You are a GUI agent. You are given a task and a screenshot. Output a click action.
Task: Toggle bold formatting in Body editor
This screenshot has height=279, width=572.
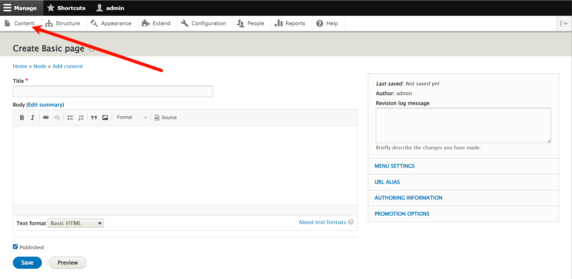(x=22, y=118)
